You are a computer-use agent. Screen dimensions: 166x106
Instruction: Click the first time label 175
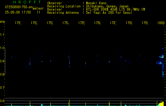pyautogui.click(x=18, y=23)
